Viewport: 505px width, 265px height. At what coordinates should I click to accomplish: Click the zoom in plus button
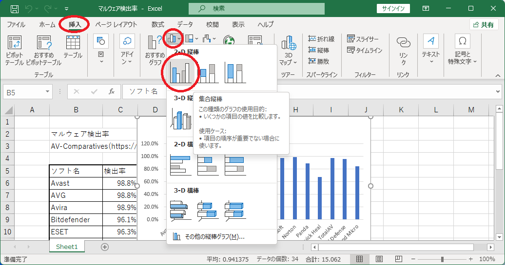tap(471, 259)
